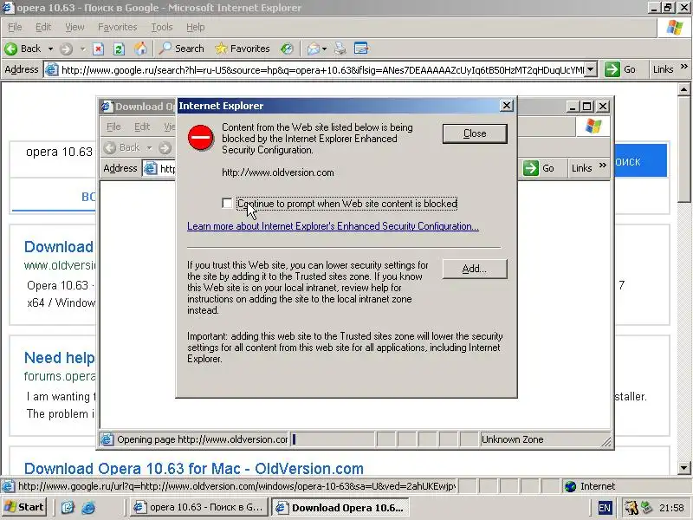The image size is (693, 520).
Task: Click EN language indicator in tray
Action: click(x=605, y=508)
